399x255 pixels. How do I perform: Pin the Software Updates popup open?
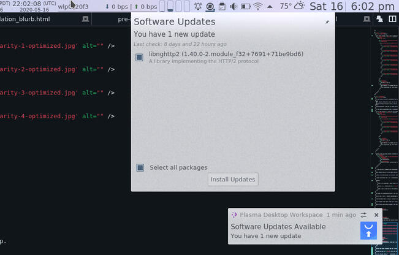click(327, 22)
